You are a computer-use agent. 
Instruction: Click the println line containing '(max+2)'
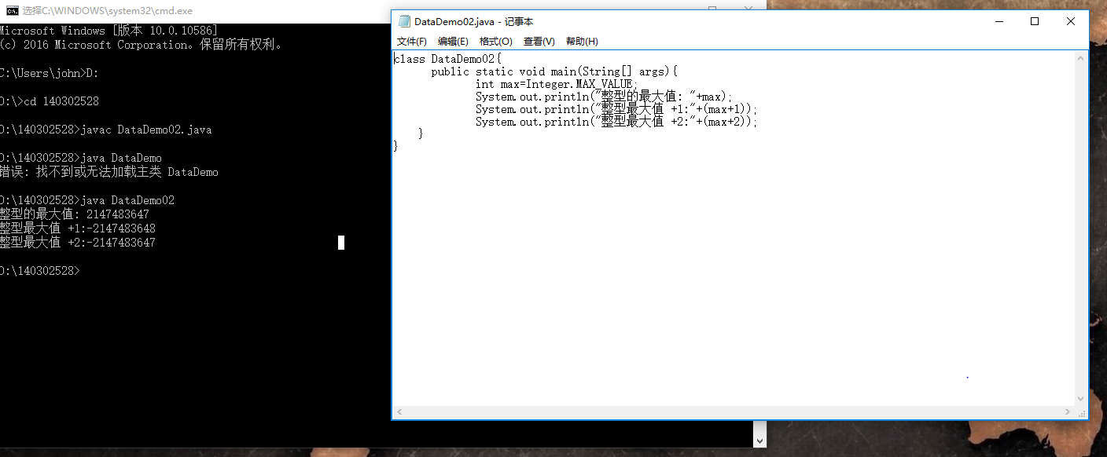616,122
